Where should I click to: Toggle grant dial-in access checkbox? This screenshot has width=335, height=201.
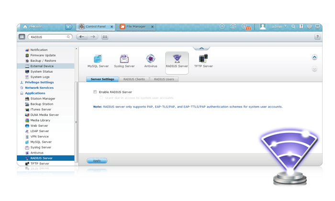(101, 98)
